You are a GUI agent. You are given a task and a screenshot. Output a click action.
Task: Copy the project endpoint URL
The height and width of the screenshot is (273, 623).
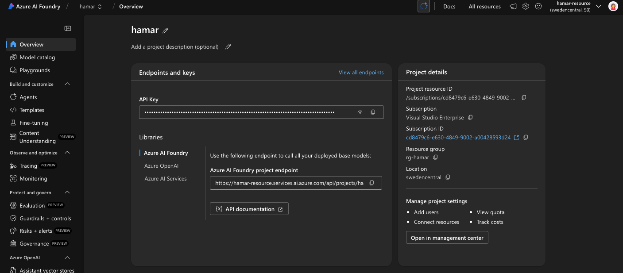[x=371, y=183]
